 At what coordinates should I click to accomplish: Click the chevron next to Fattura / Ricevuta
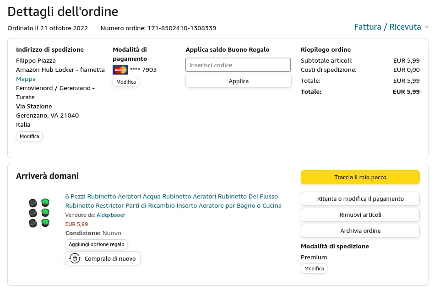pos(427,27)
